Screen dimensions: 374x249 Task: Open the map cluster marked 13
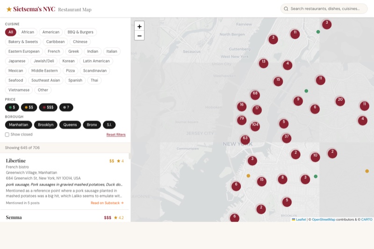pyautogui.click(x=263, y=63)
